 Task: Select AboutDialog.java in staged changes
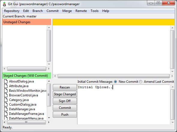pyautogui.click(x=21, y=81)
